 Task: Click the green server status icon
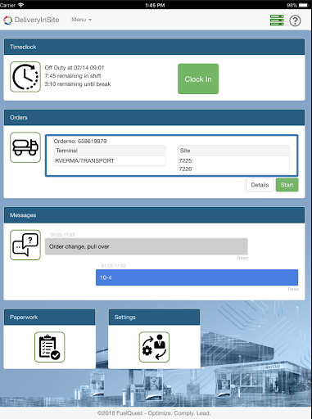click(277, 20)
